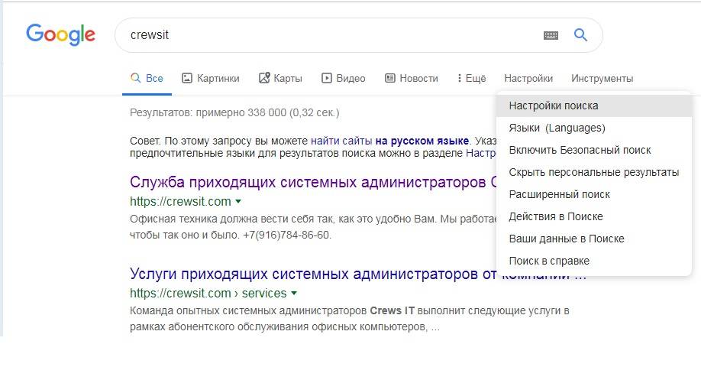Screen dimensions: 701x367
Task: Open the Инструменты tools
Action: click(602, 78)
